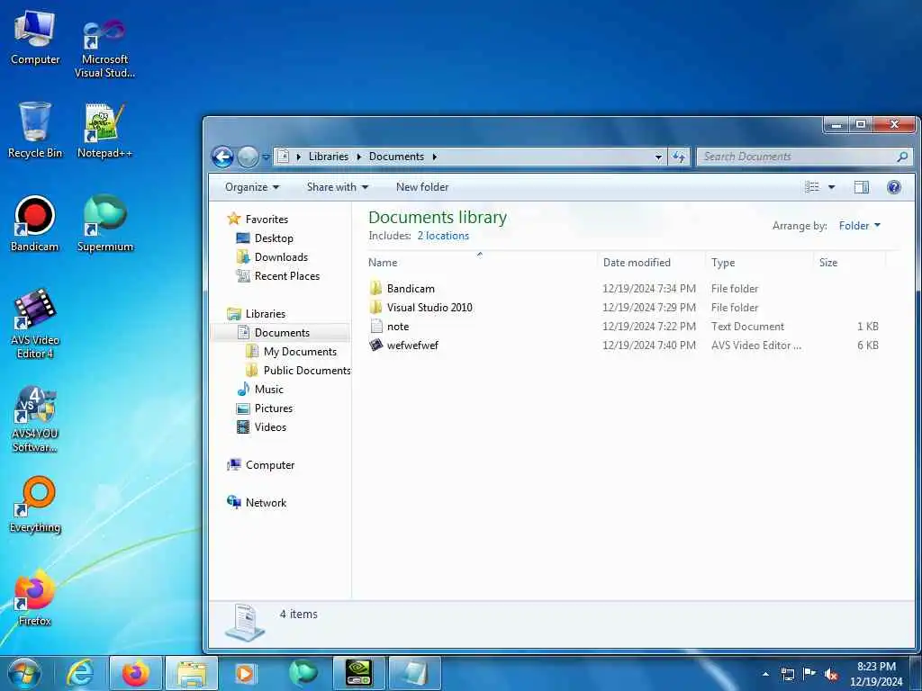922x691 pixels.
Task: Open the Share with dropdown menu
Action: (x=338, y=187)
